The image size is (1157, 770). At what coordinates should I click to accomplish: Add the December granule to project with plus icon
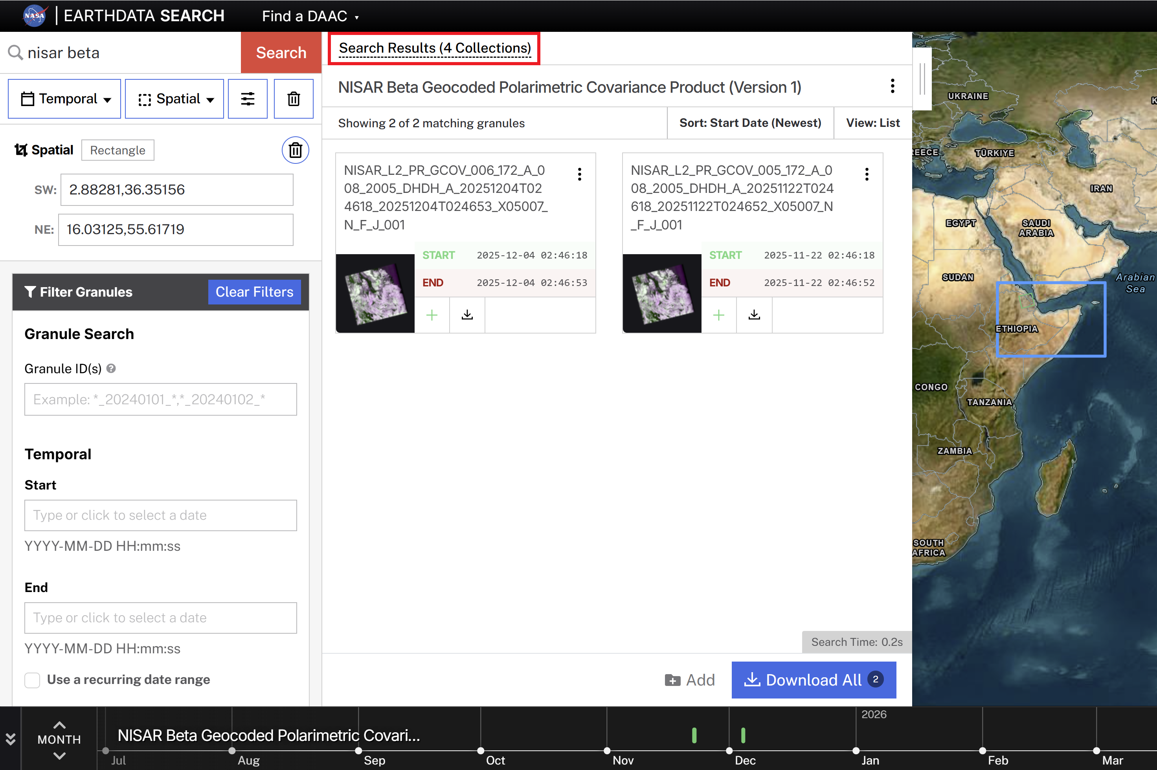point(432,315)
